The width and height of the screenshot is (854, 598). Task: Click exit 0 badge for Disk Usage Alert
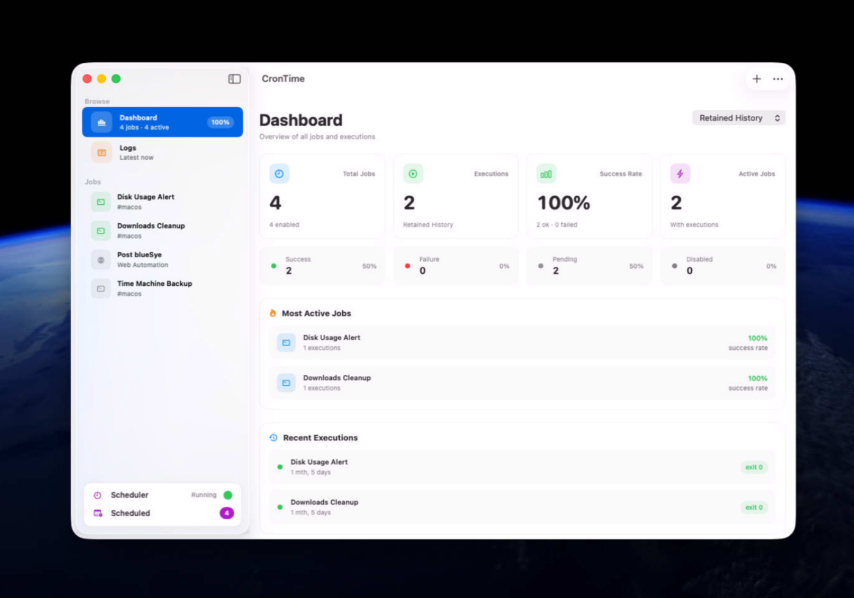pyautogui.click(x=754, y=467)
